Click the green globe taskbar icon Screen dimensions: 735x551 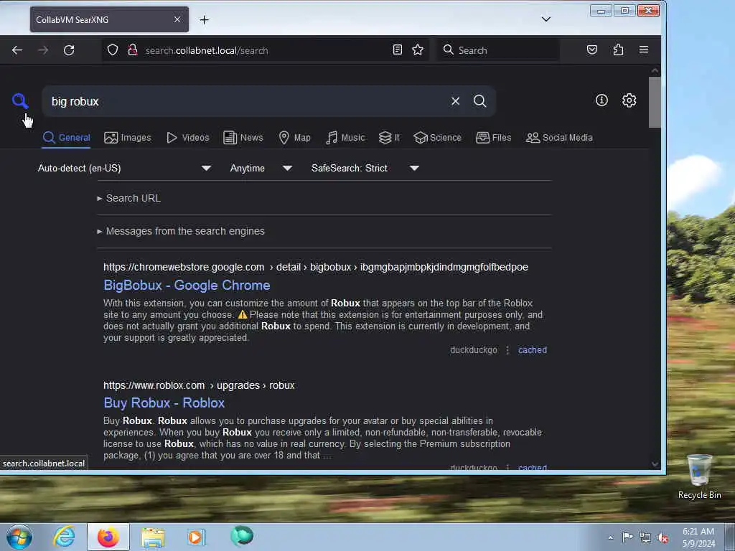click(242, 536)
